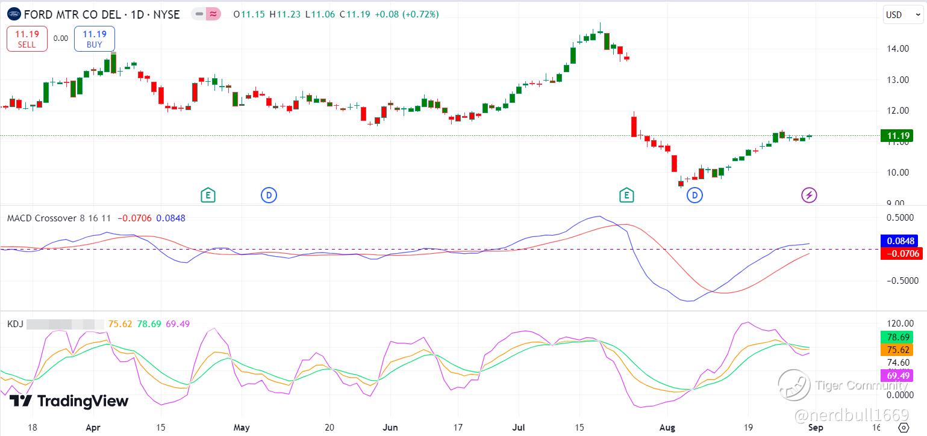Click the 74.60 KDJ scale tick
Viewport: 927px width, 436px height.
click(x=899, y=363)
